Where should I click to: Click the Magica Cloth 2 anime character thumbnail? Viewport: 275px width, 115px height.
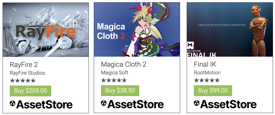click(137, 29)
